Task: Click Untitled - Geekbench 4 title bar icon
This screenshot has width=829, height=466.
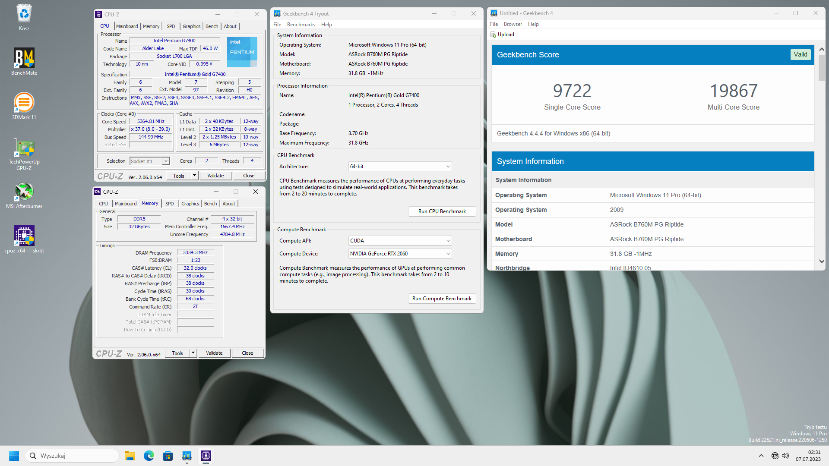Action: (x=494, y=13)
